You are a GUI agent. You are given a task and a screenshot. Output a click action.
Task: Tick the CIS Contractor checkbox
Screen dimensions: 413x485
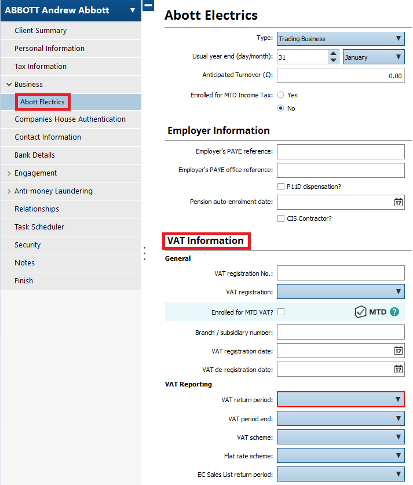(281, 218)
